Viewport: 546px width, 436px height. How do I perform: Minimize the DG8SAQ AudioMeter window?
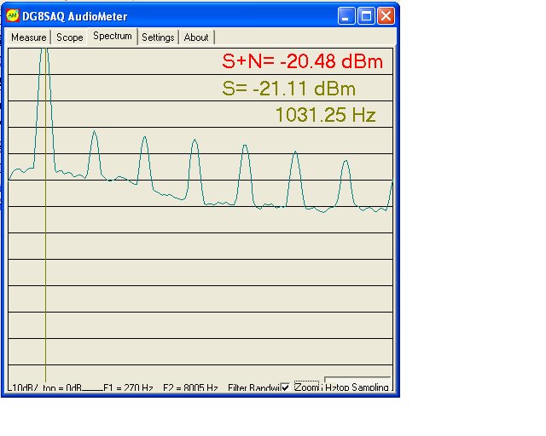click(346, 16)
